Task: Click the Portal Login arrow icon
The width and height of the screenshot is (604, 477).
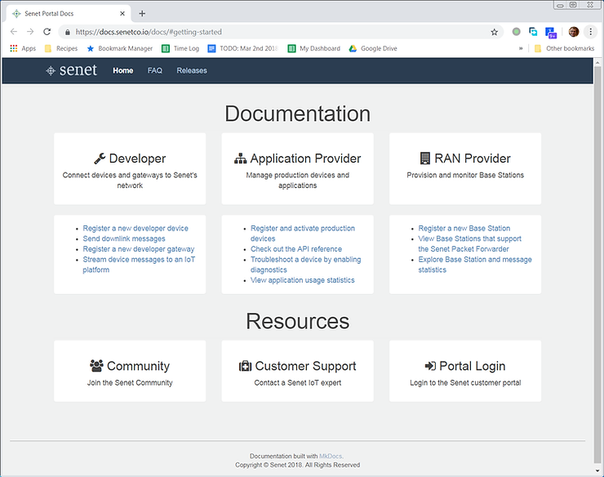Action: 430,366
